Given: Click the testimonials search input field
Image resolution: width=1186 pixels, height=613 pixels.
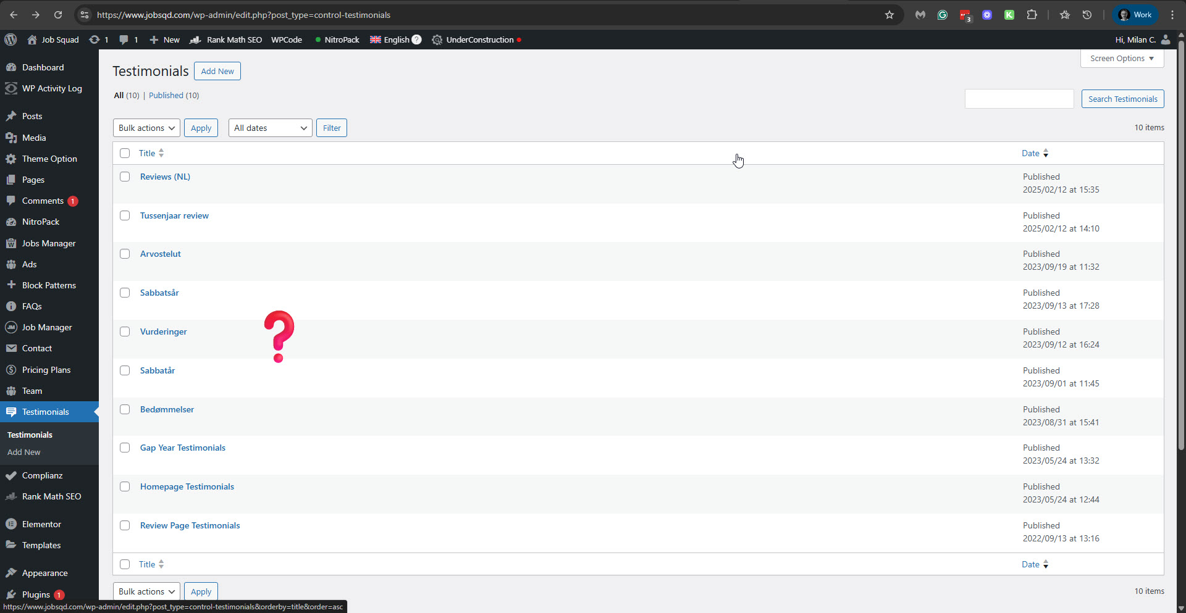Looking at the screenshot, I should 1019,99.
